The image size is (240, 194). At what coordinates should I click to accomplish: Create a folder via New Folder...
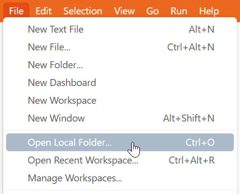click(55, 65)
